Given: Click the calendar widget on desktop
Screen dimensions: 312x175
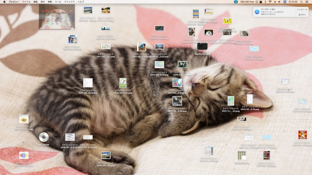Looking at the screenshot, I should [57, 17].
